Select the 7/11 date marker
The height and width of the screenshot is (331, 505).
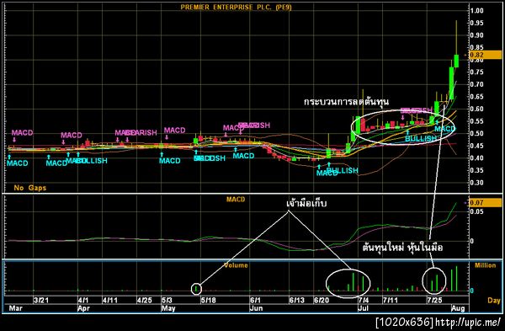point(390,301)
